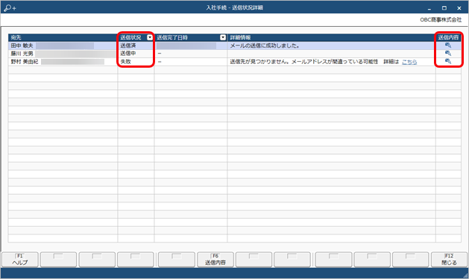Open the 送信完了日時 column filter dropdown
The image size is (469, 279).
point(223,38)
